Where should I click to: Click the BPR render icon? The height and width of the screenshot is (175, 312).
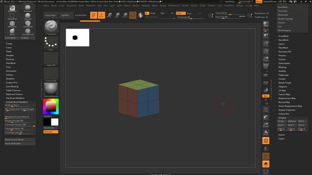[x=266, y=24]
